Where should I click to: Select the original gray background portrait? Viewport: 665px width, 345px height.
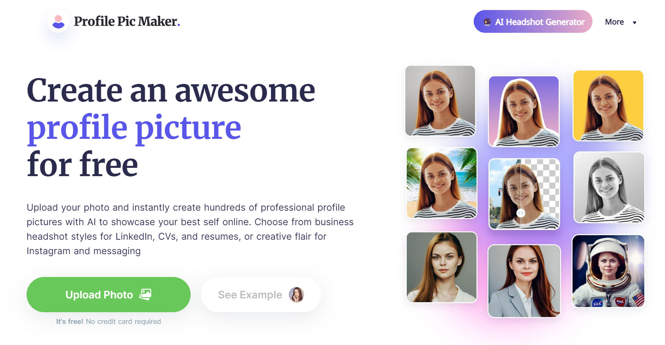point(440,101)
